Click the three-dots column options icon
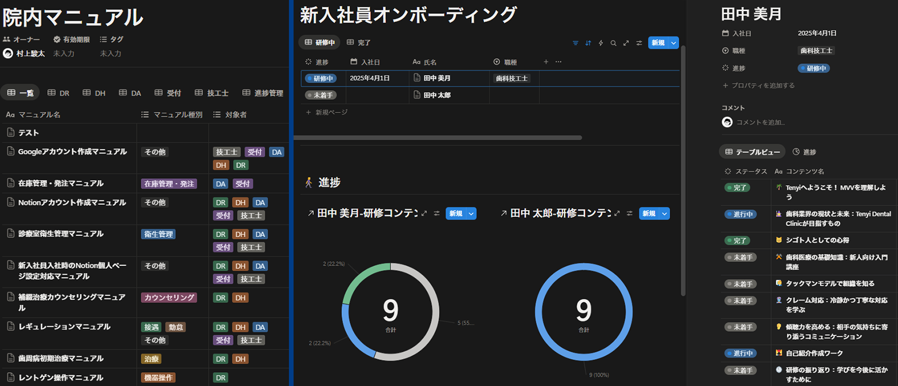The image size is (898, 386). click(x=558, y=62)
